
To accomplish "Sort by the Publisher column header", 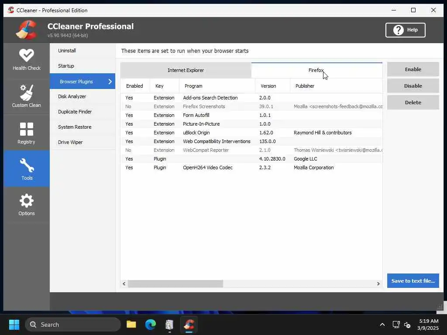I will coord(336,86).
